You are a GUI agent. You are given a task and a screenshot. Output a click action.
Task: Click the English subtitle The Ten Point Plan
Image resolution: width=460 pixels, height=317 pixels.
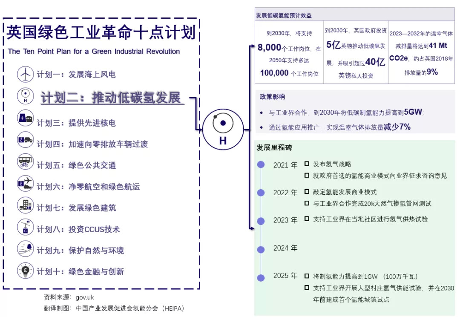tap(94, 52)
